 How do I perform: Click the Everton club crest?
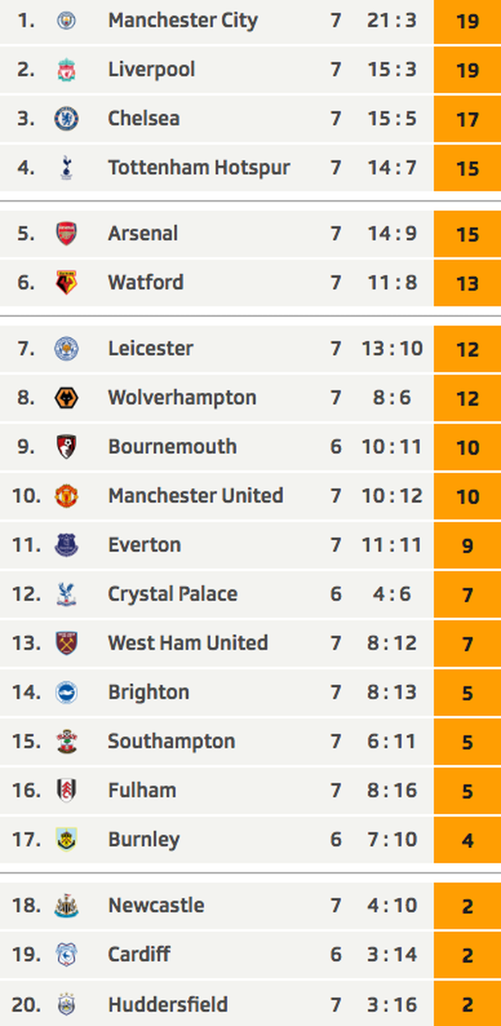coord(66,544)
